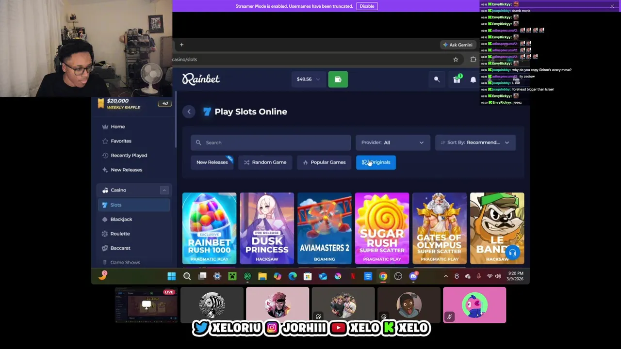
Task: Open Home in the sidebar
Action: [118, 127]
